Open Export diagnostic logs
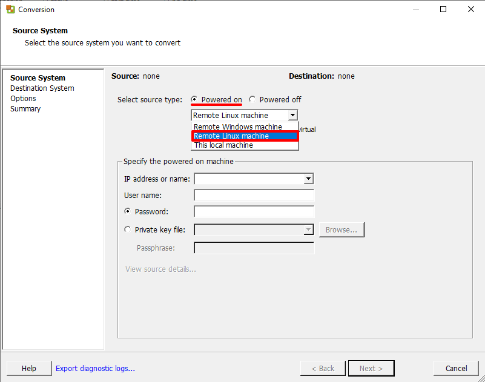Screen dimensions: 485x382 (94, 368)
